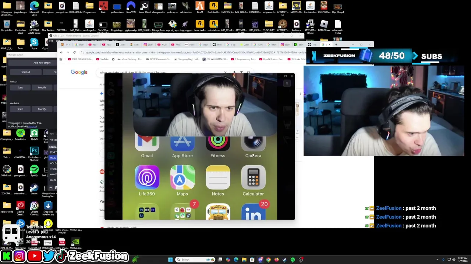Select the Ubisoft Connect desktop icon
Screen dimensions: 471x264
34,208
